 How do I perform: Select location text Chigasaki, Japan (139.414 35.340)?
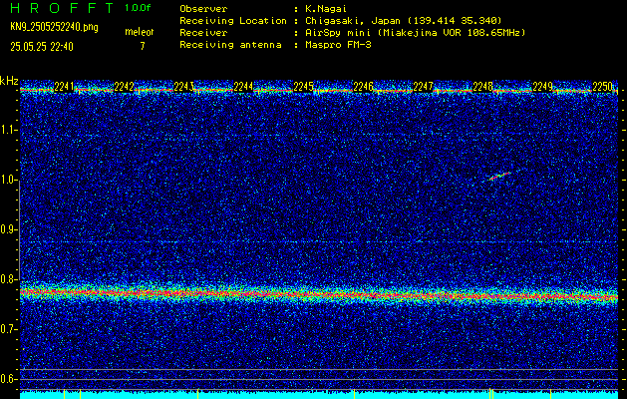[x=404, y=21]
